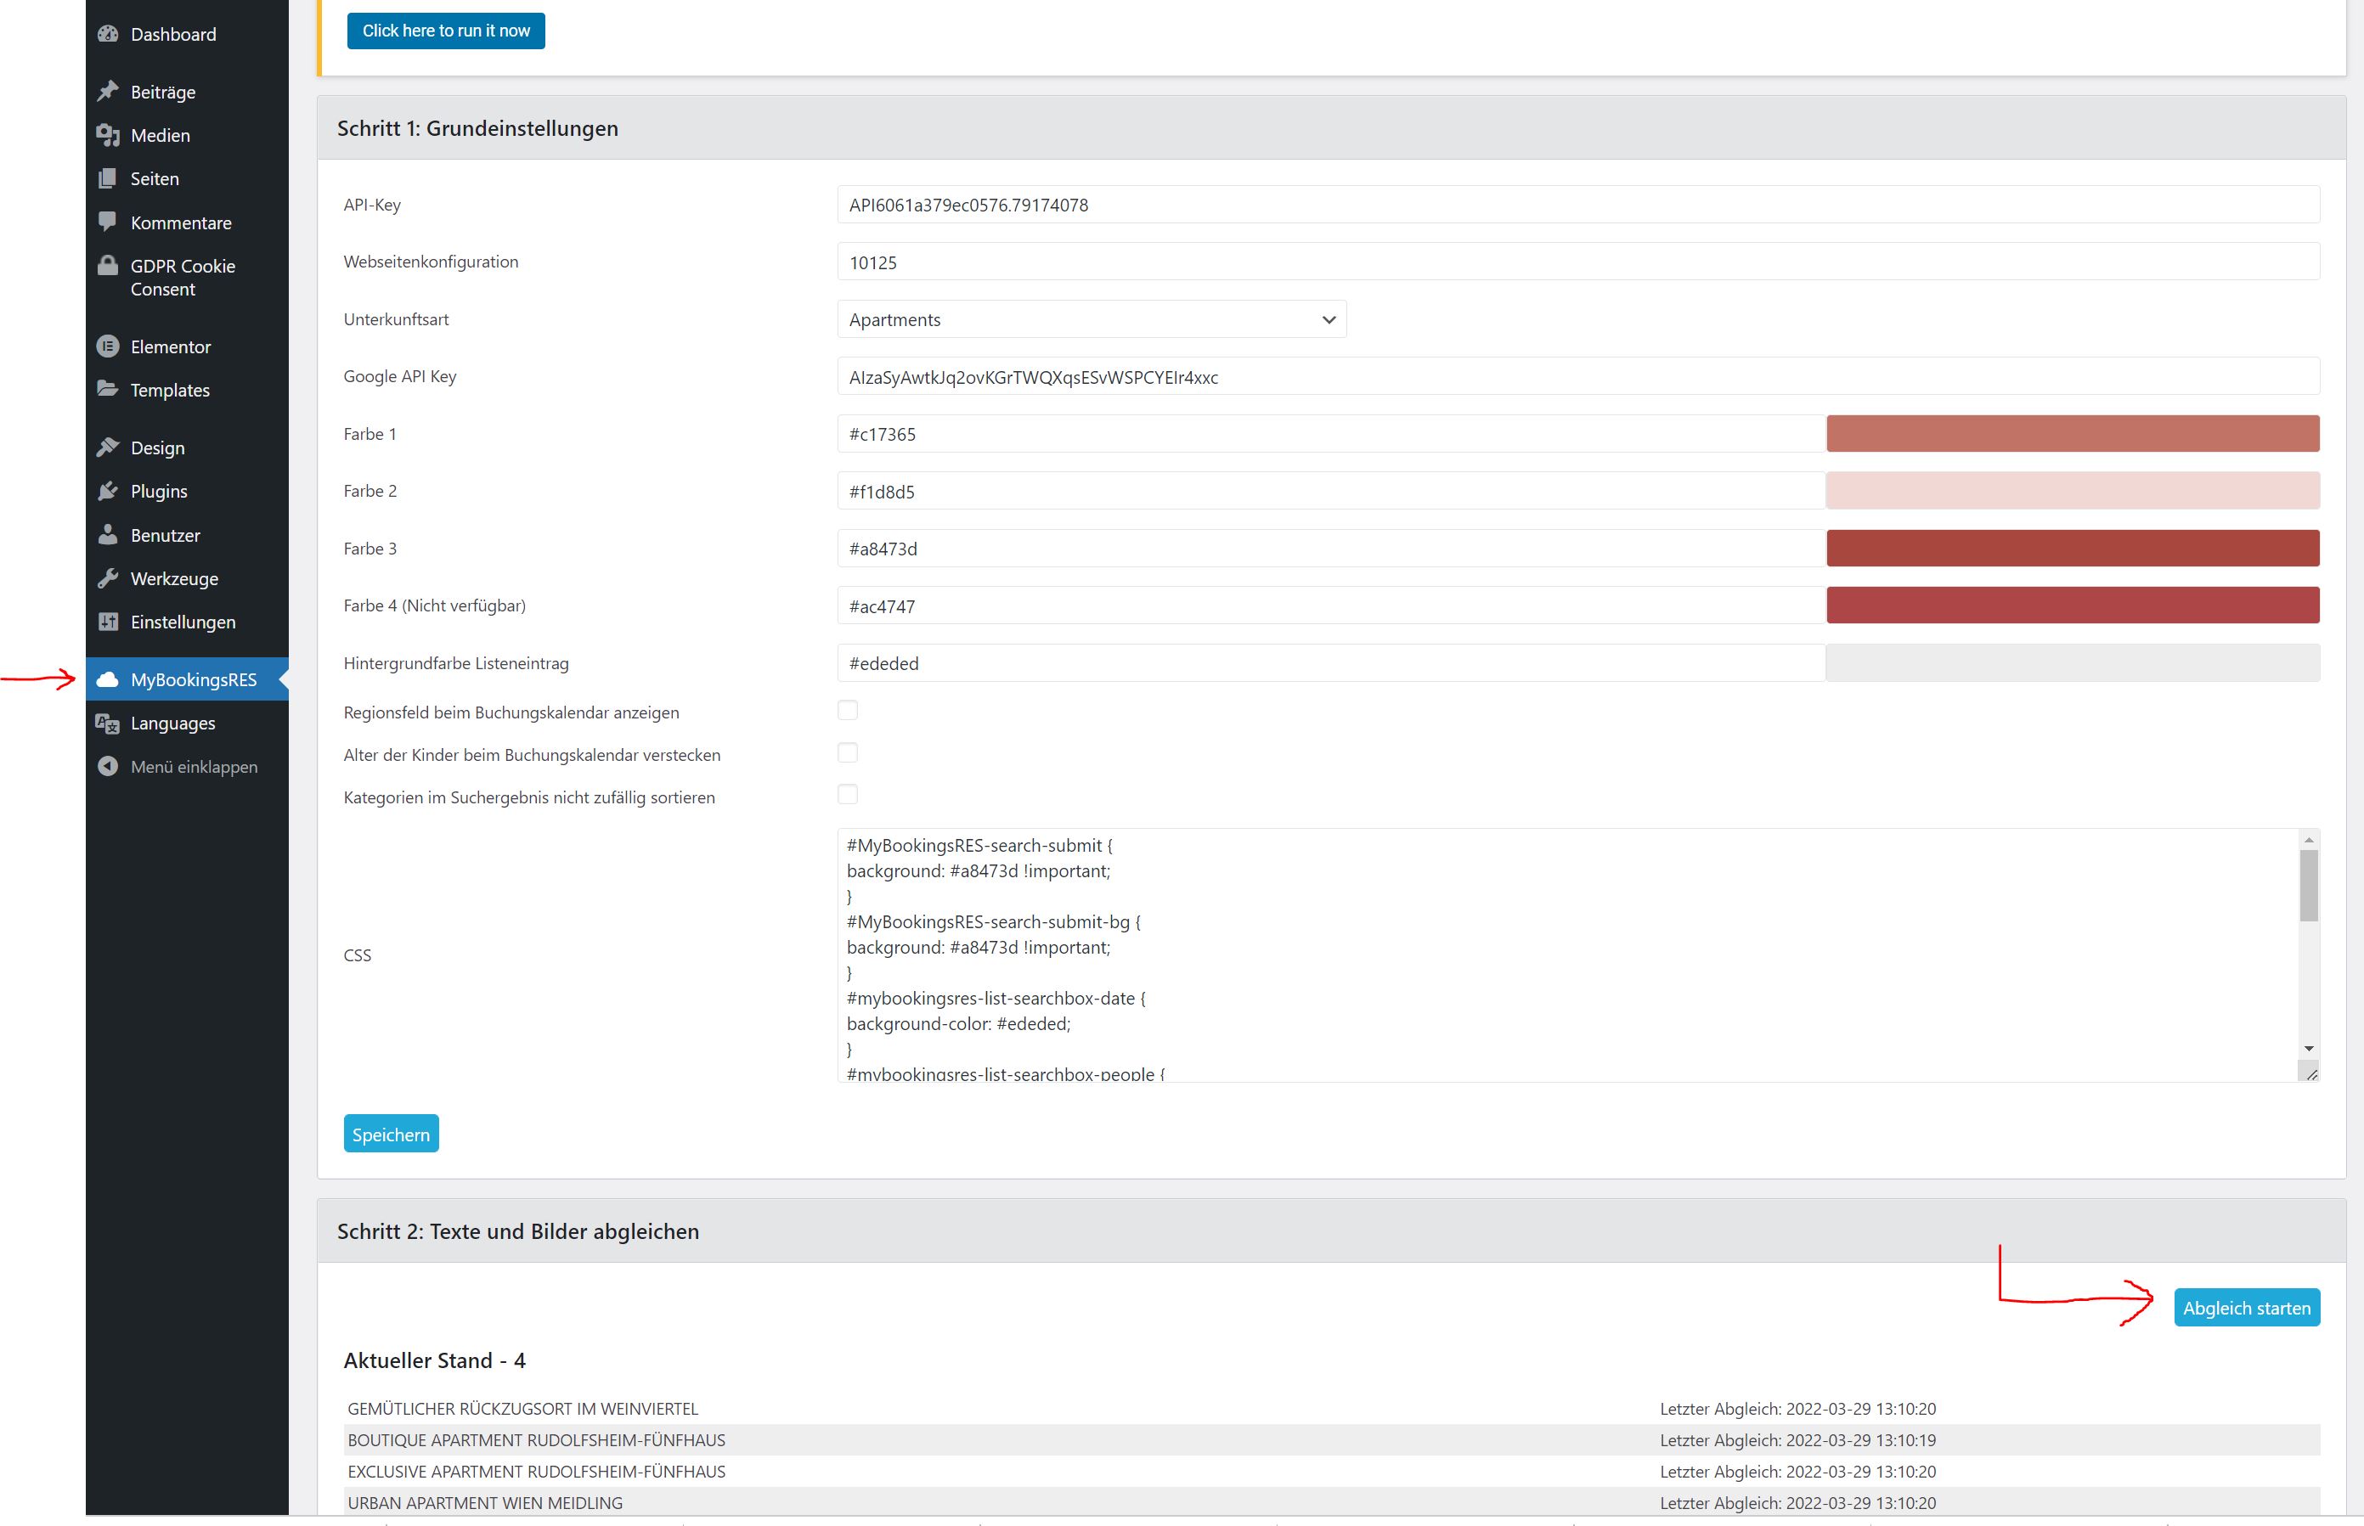Tick Kategorien nicht zufällig sortieren checkbox
Viewport: 2364px width, 1526px height.
pos(848,795)
